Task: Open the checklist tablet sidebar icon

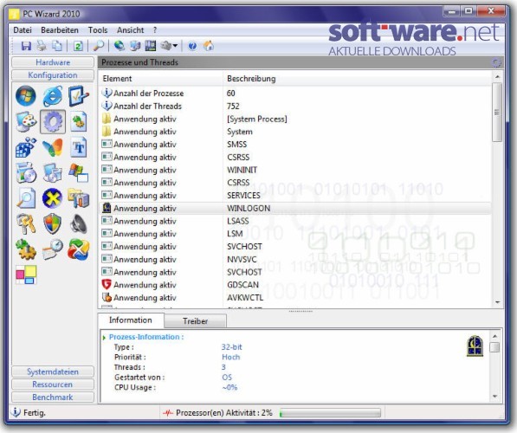Action: 79,96
